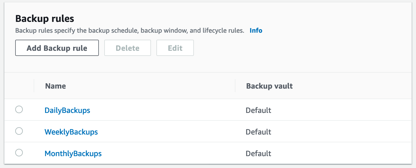Image resolution: width=416 pixels, height=168 pixels.
Task: Follow the MonthlyBackups rule link
Action: (x=73, y=153)
